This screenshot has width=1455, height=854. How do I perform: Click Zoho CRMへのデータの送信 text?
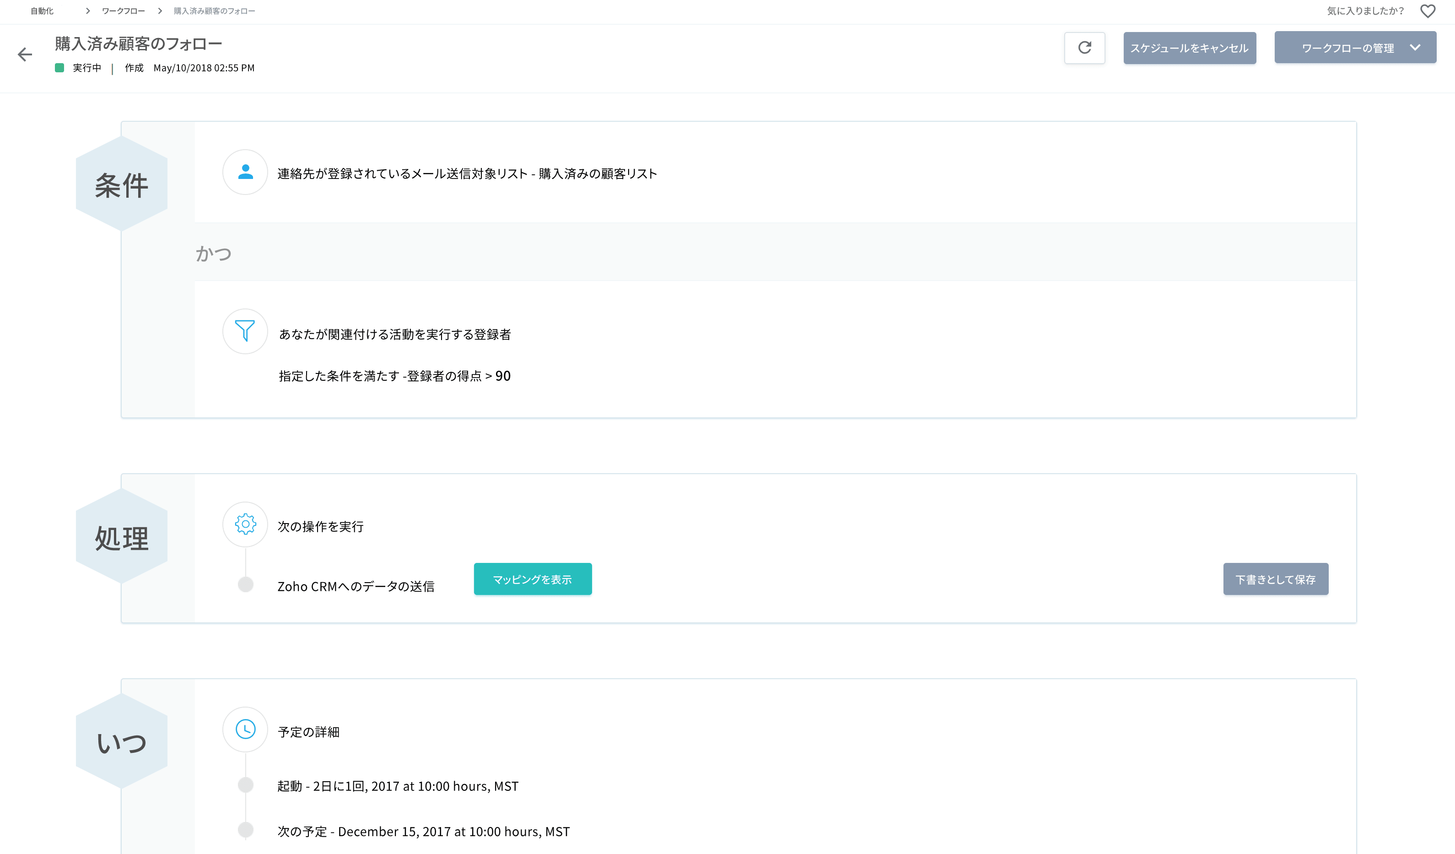pyautogui.click(x=356, y=587)
